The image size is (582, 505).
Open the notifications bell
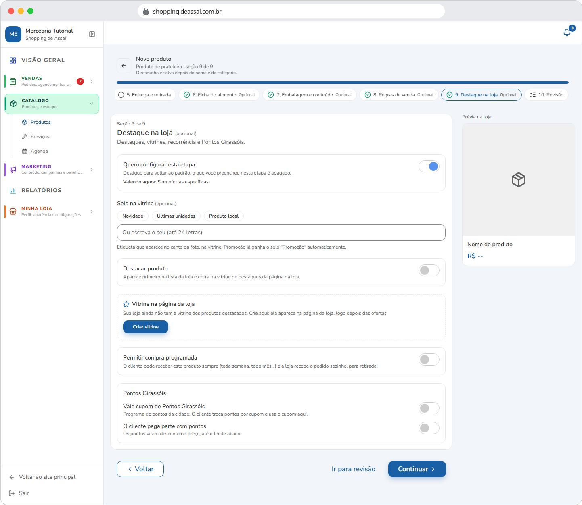[567, 33]
